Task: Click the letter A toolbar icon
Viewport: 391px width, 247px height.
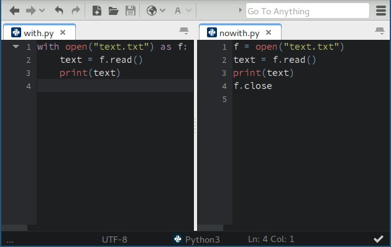Action: tap(178, 11)
